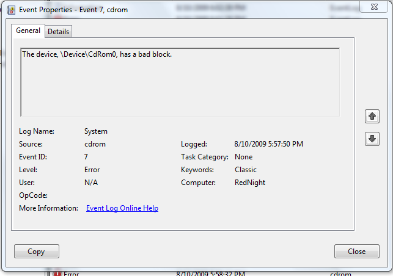Click the Event ID value 7

pyautogui.click(x=86, y=157)
